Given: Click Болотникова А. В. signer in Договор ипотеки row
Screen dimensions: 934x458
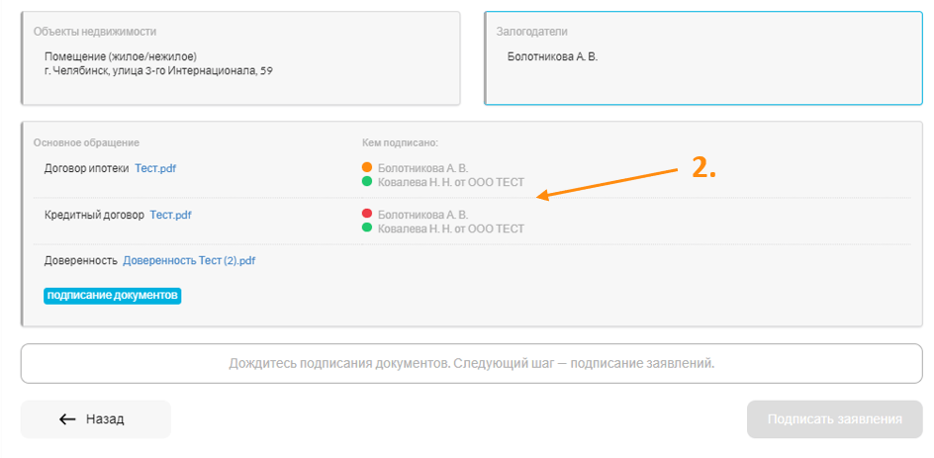Looking at the screenshot, I should tap(423, 168).
